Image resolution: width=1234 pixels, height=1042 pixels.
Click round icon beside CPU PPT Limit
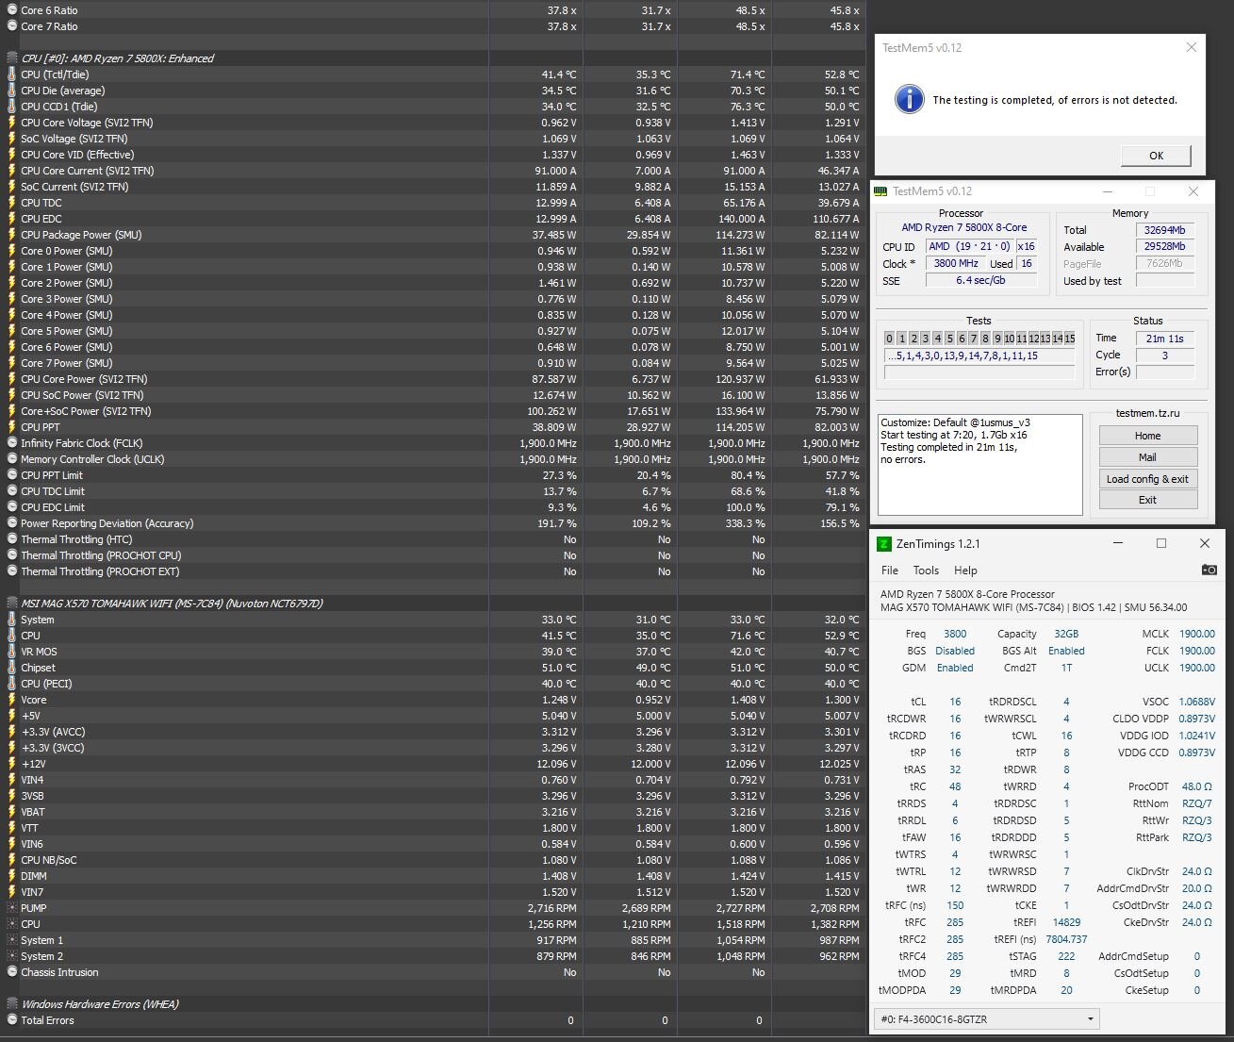(11, 475)
